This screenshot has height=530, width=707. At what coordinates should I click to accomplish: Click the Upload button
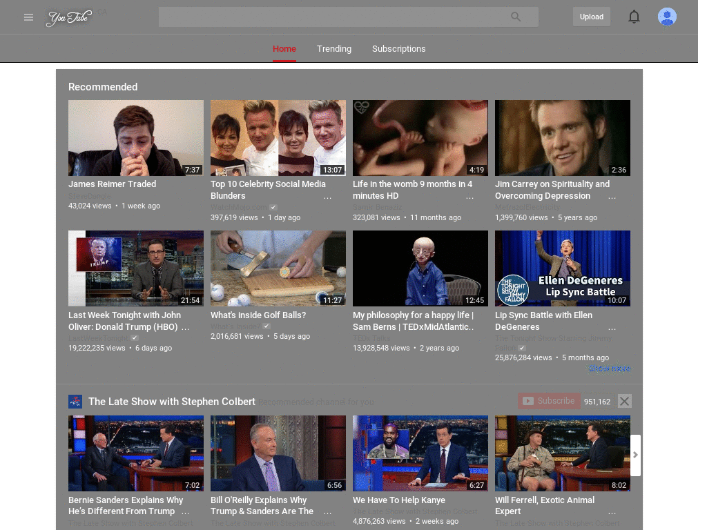pos(591,17)
